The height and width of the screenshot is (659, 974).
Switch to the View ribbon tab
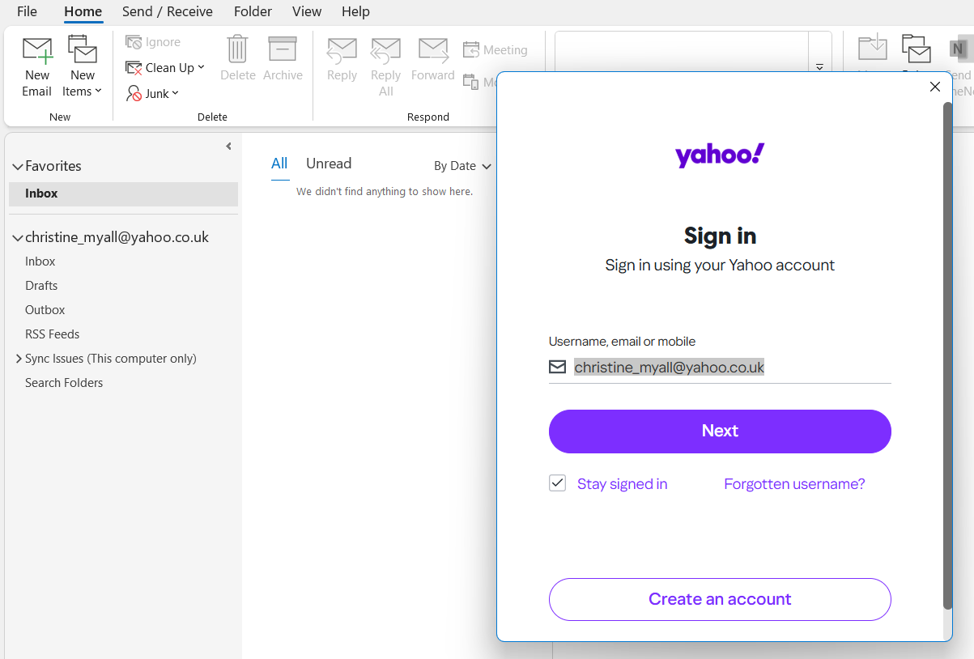tap(306, 11)
